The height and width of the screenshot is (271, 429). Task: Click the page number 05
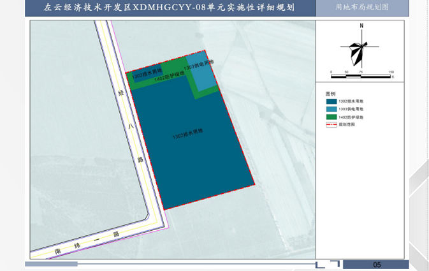[376, 265]
